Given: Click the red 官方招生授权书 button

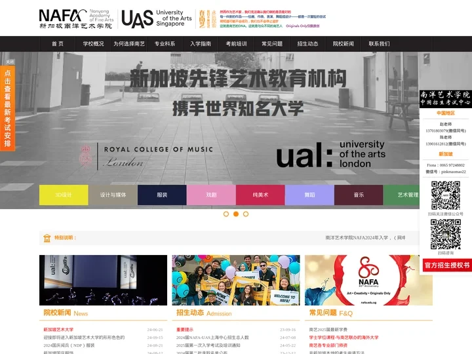Looking at the screenshot, I should pyautogui.click(x=447, y=265).
